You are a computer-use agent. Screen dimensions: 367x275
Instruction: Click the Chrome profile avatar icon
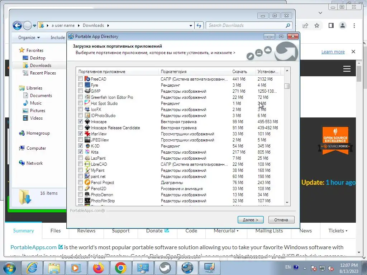click(x=342, y=25)
